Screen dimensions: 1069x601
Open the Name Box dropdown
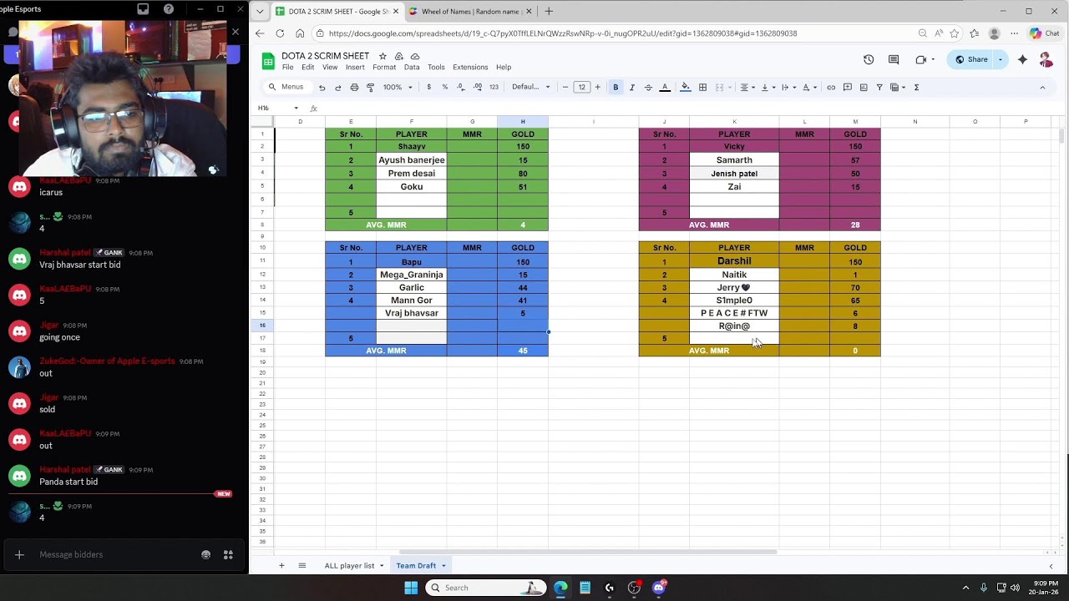(x=296, y=109)
